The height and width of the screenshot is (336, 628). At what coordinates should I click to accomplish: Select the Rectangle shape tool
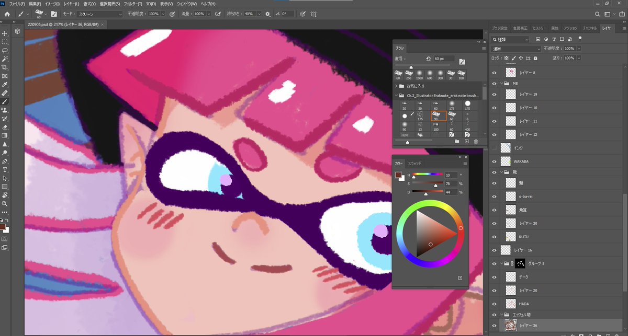5,187
